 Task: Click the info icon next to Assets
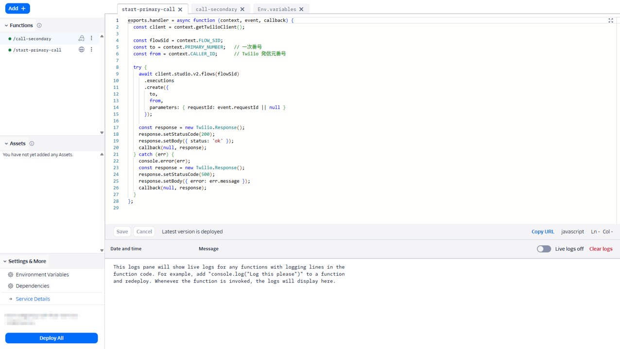[x=32, y=143]
